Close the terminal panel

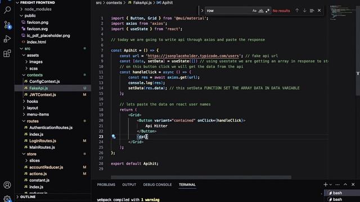click(353, 185)
